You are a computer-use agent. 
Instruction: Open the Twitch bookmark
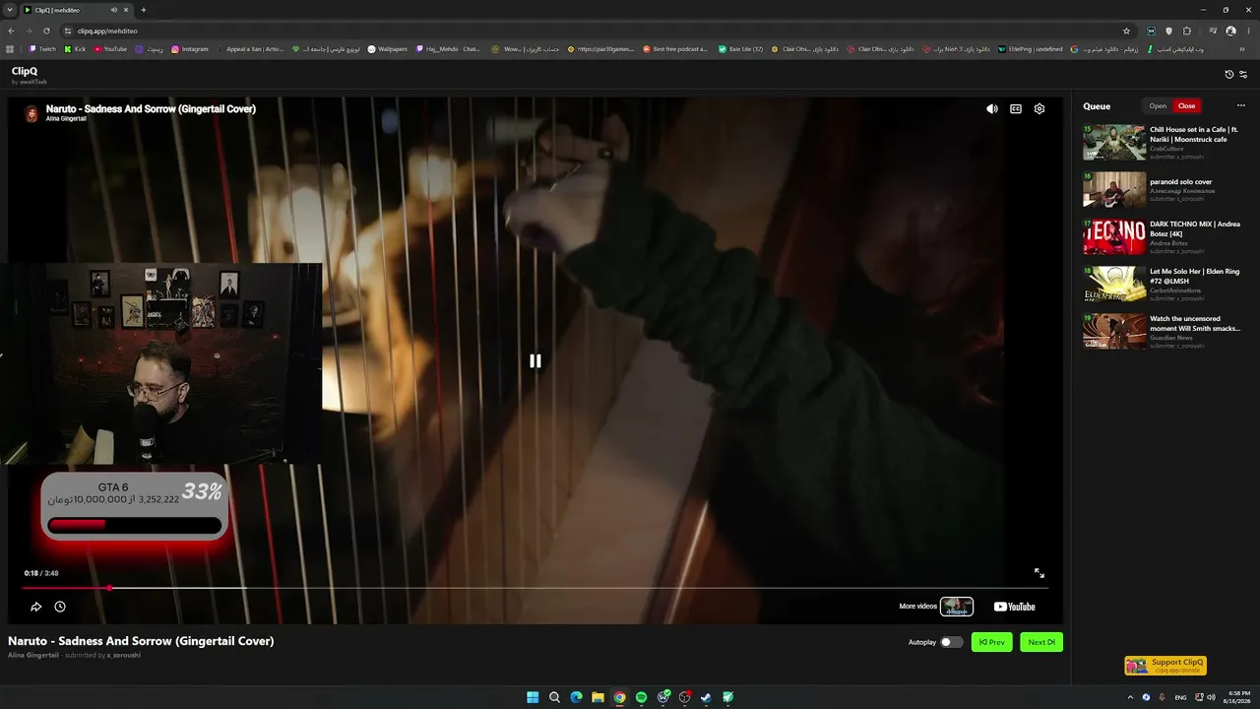(42, 49)
